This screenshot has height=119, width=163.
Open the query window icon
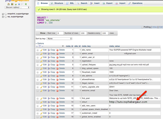pyautogui.click(x=16, y=4)
